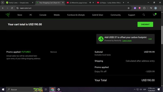Click 'Enjoy 5% off' promo text

[x=100, y=72]
